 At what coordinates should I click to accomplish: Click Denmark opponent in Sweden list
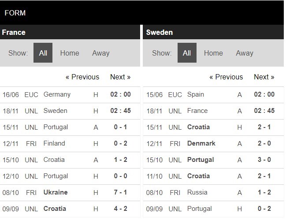tap(201, 143)
